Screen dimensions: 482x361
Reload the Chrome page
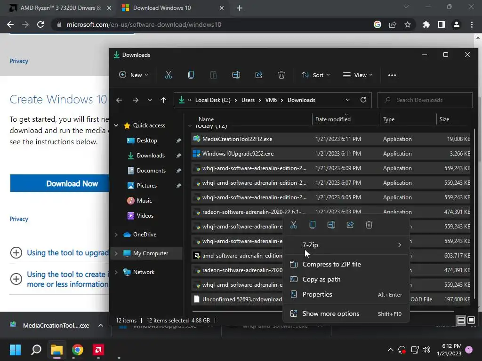point(40,24)
